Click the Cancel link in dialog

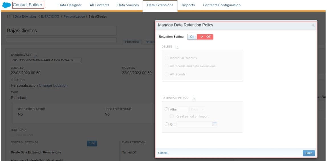tap(163, 153)
